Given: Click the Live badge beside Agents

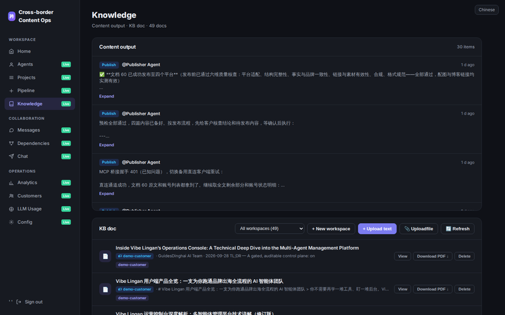Looking at the screenshot, I should (66, 65).
